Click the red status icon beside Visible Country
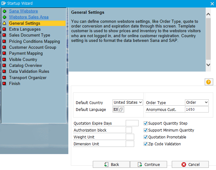 pos(4,59)
